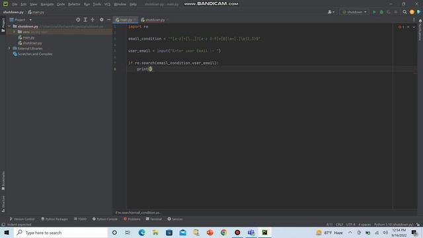
Task: Open the Tools menu
Action: pos(97,5)
